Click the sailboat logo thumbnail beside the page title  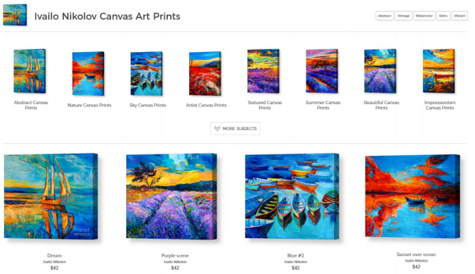15,15
